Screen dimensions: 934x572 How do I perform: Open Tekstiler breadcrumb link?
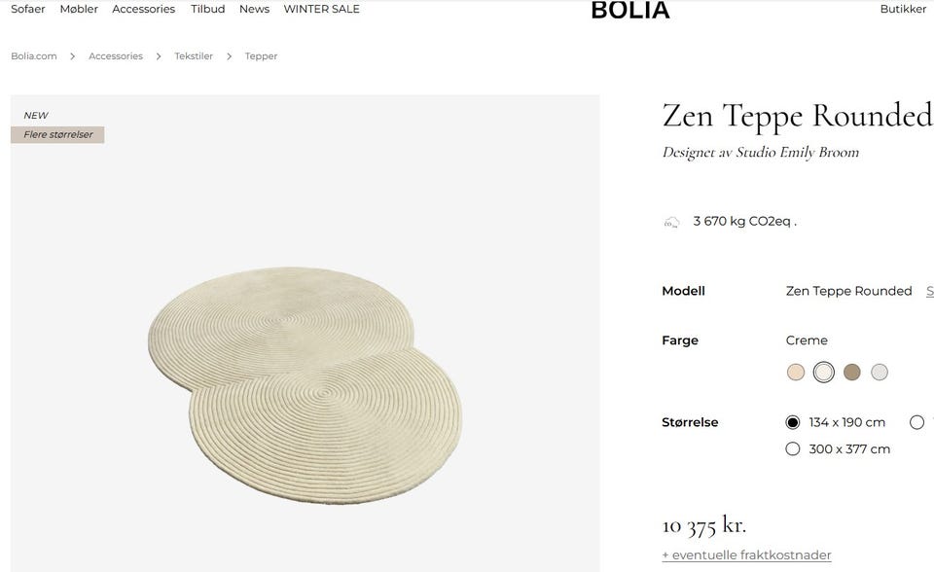(194, 56)
